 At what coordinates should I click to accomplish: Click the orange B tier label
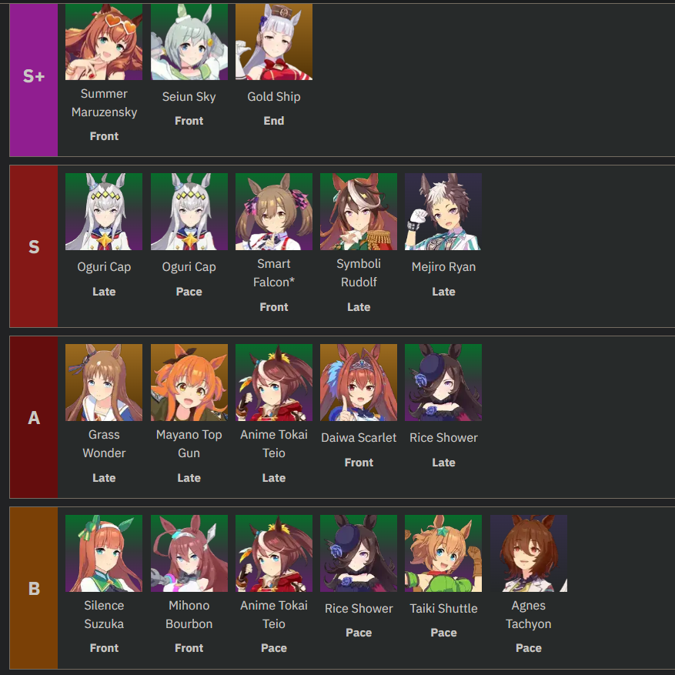34,589
